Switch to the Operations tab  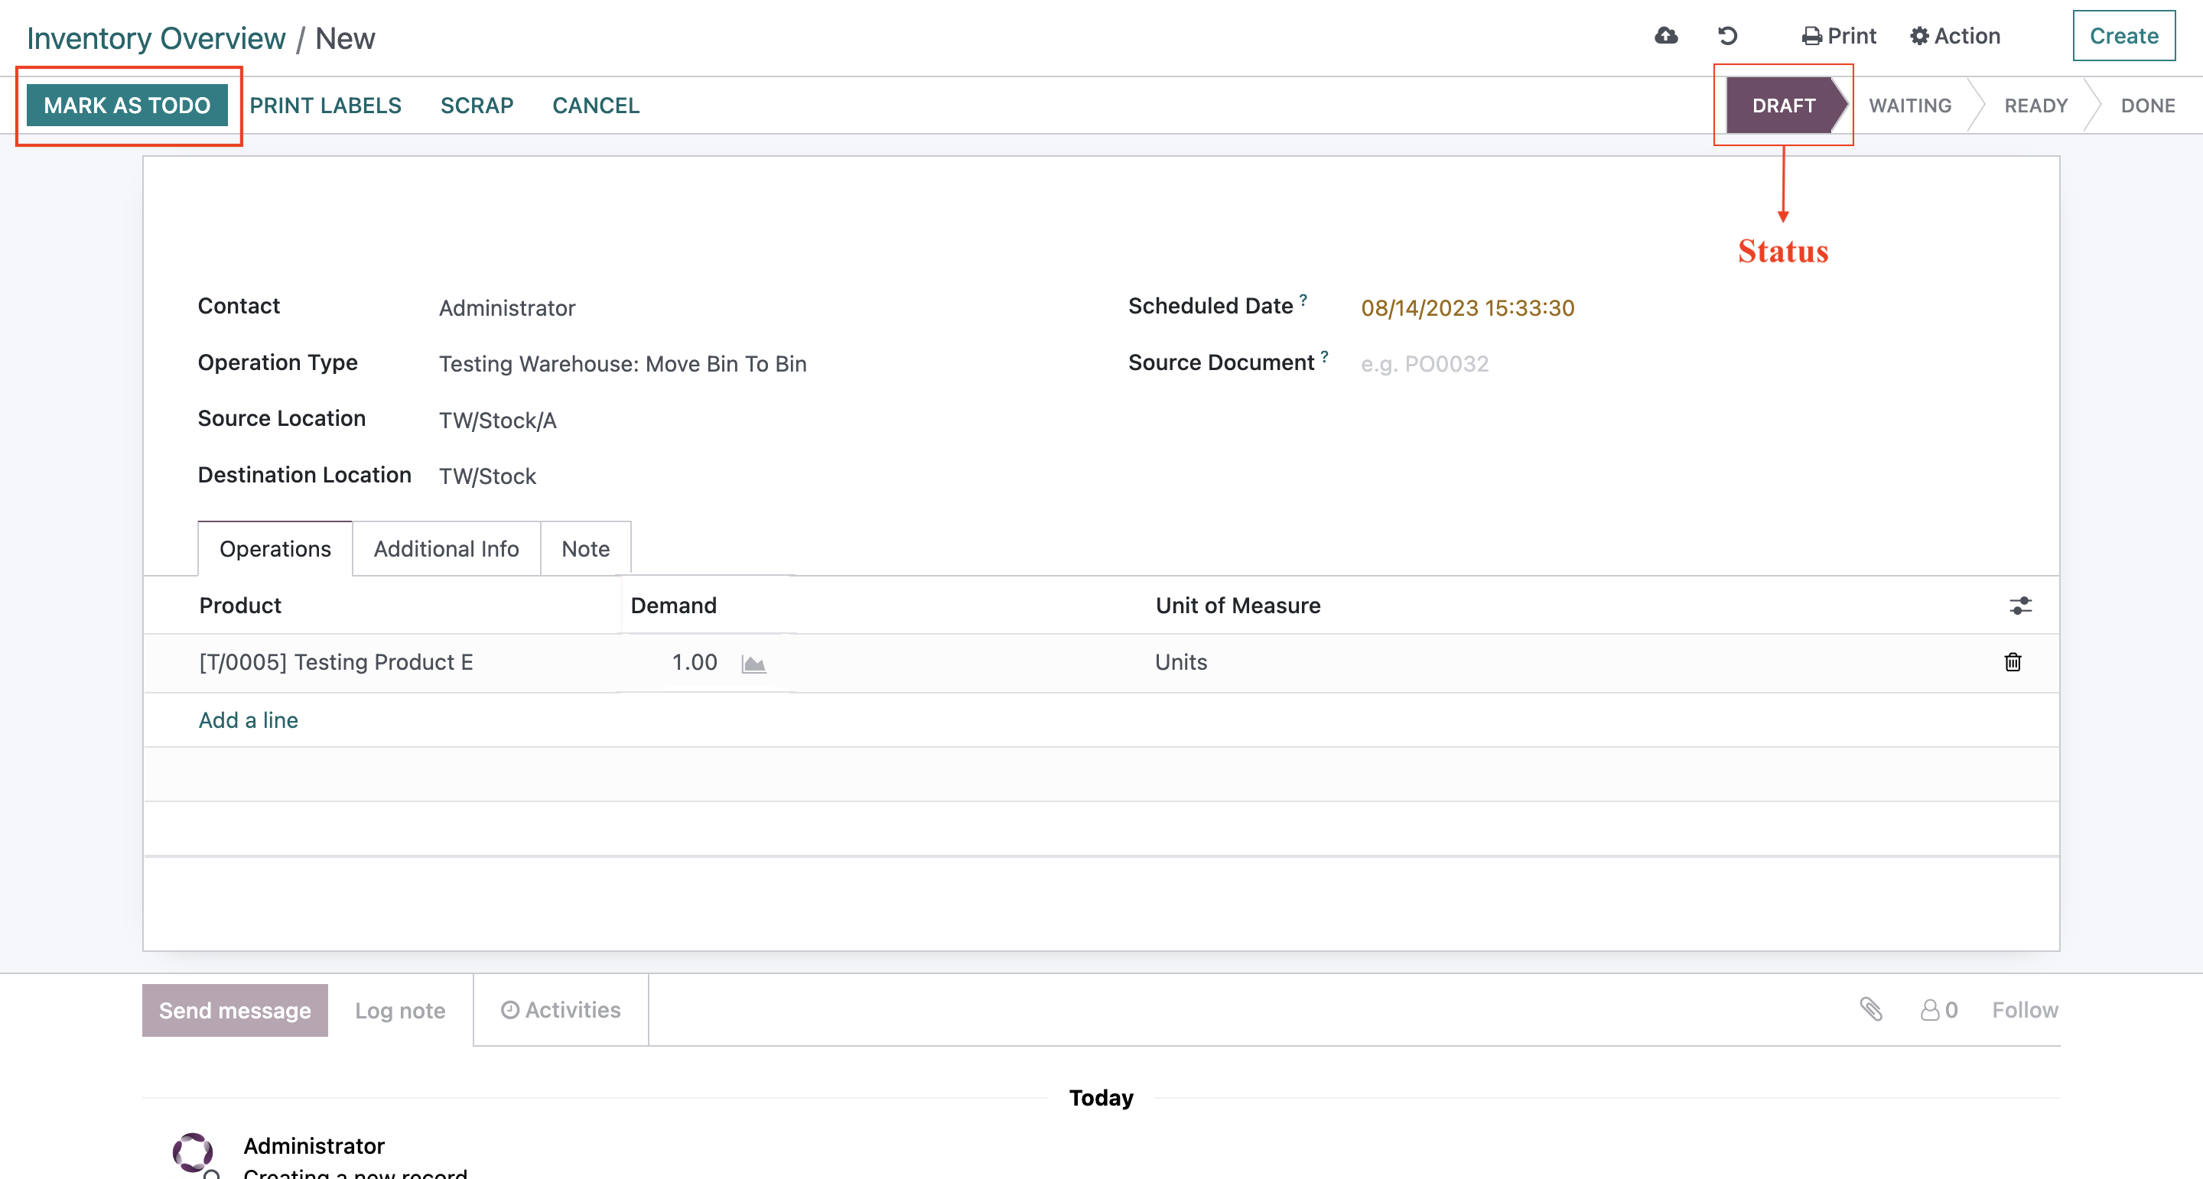(x=275, y=549)
